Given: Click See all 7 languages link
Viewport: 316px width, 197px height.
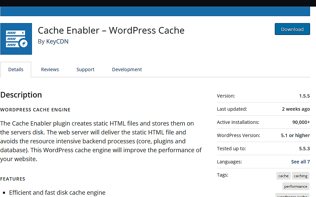Looking at the screenshot, I should click(x=300, y=162).
